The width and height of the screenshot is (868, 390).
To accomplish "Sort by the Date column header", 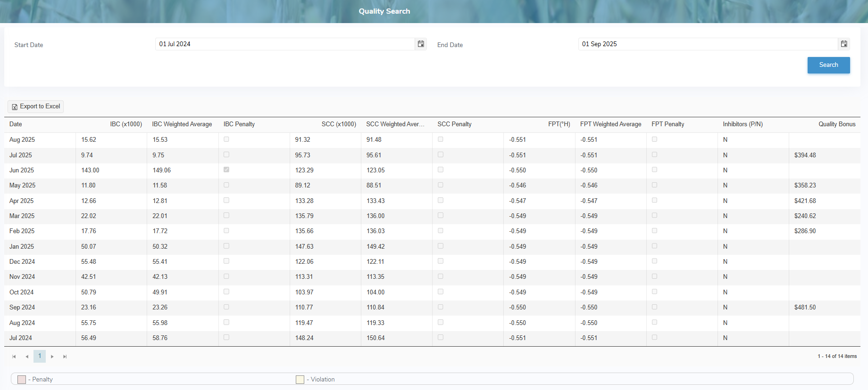I will pos(16,124).
